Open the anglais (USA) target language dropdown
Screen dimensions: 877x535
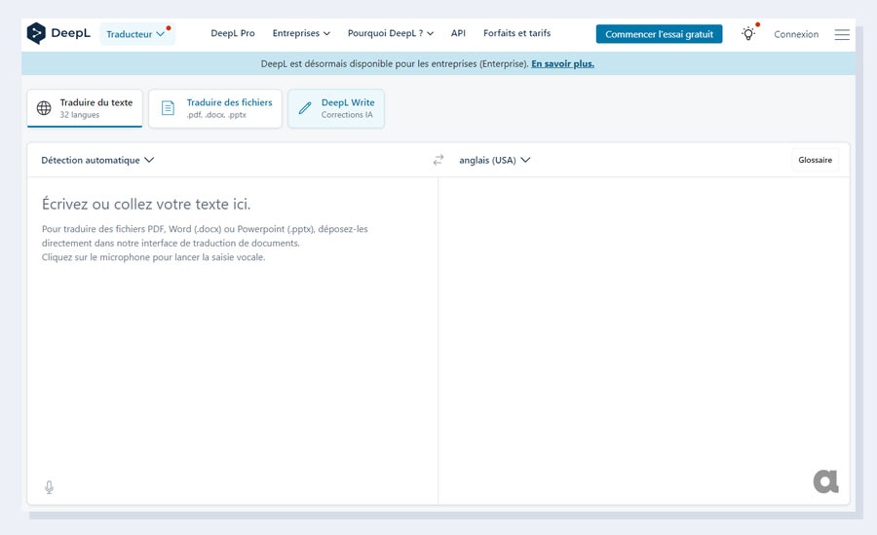(494, 160)
